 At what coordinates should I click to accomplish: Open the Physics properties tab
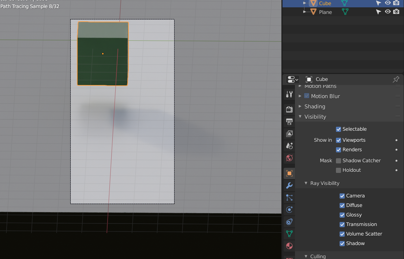289,210
